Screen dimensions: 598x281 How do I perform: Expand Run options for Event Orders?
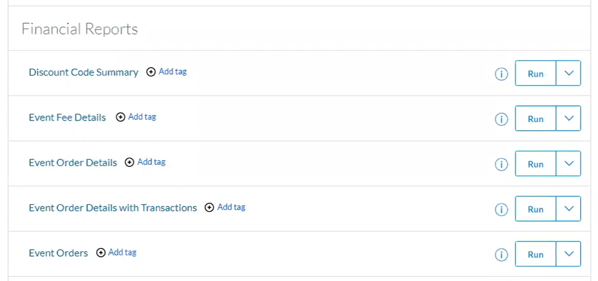click(569, 253)
